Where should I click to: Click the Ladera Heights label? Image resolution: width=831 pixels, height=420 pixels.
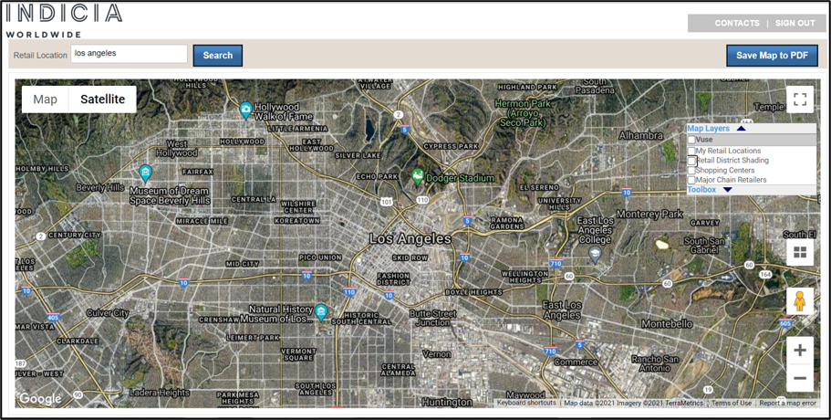click(160, 393)
